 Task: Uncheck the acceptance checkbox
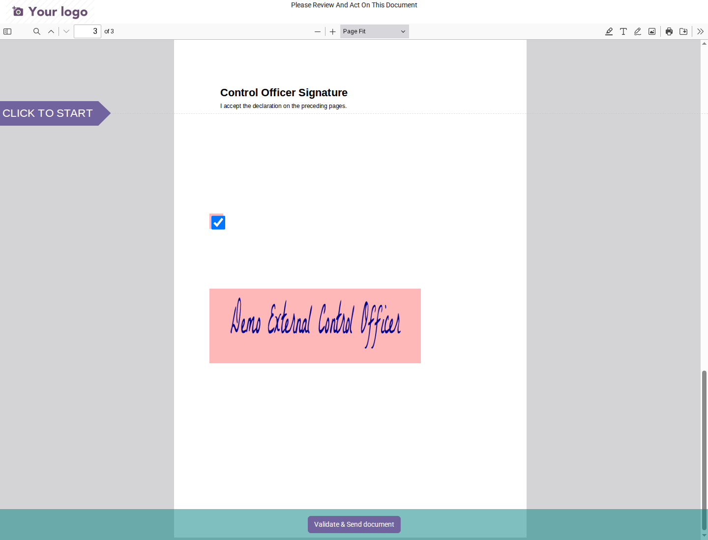point(218,223)
